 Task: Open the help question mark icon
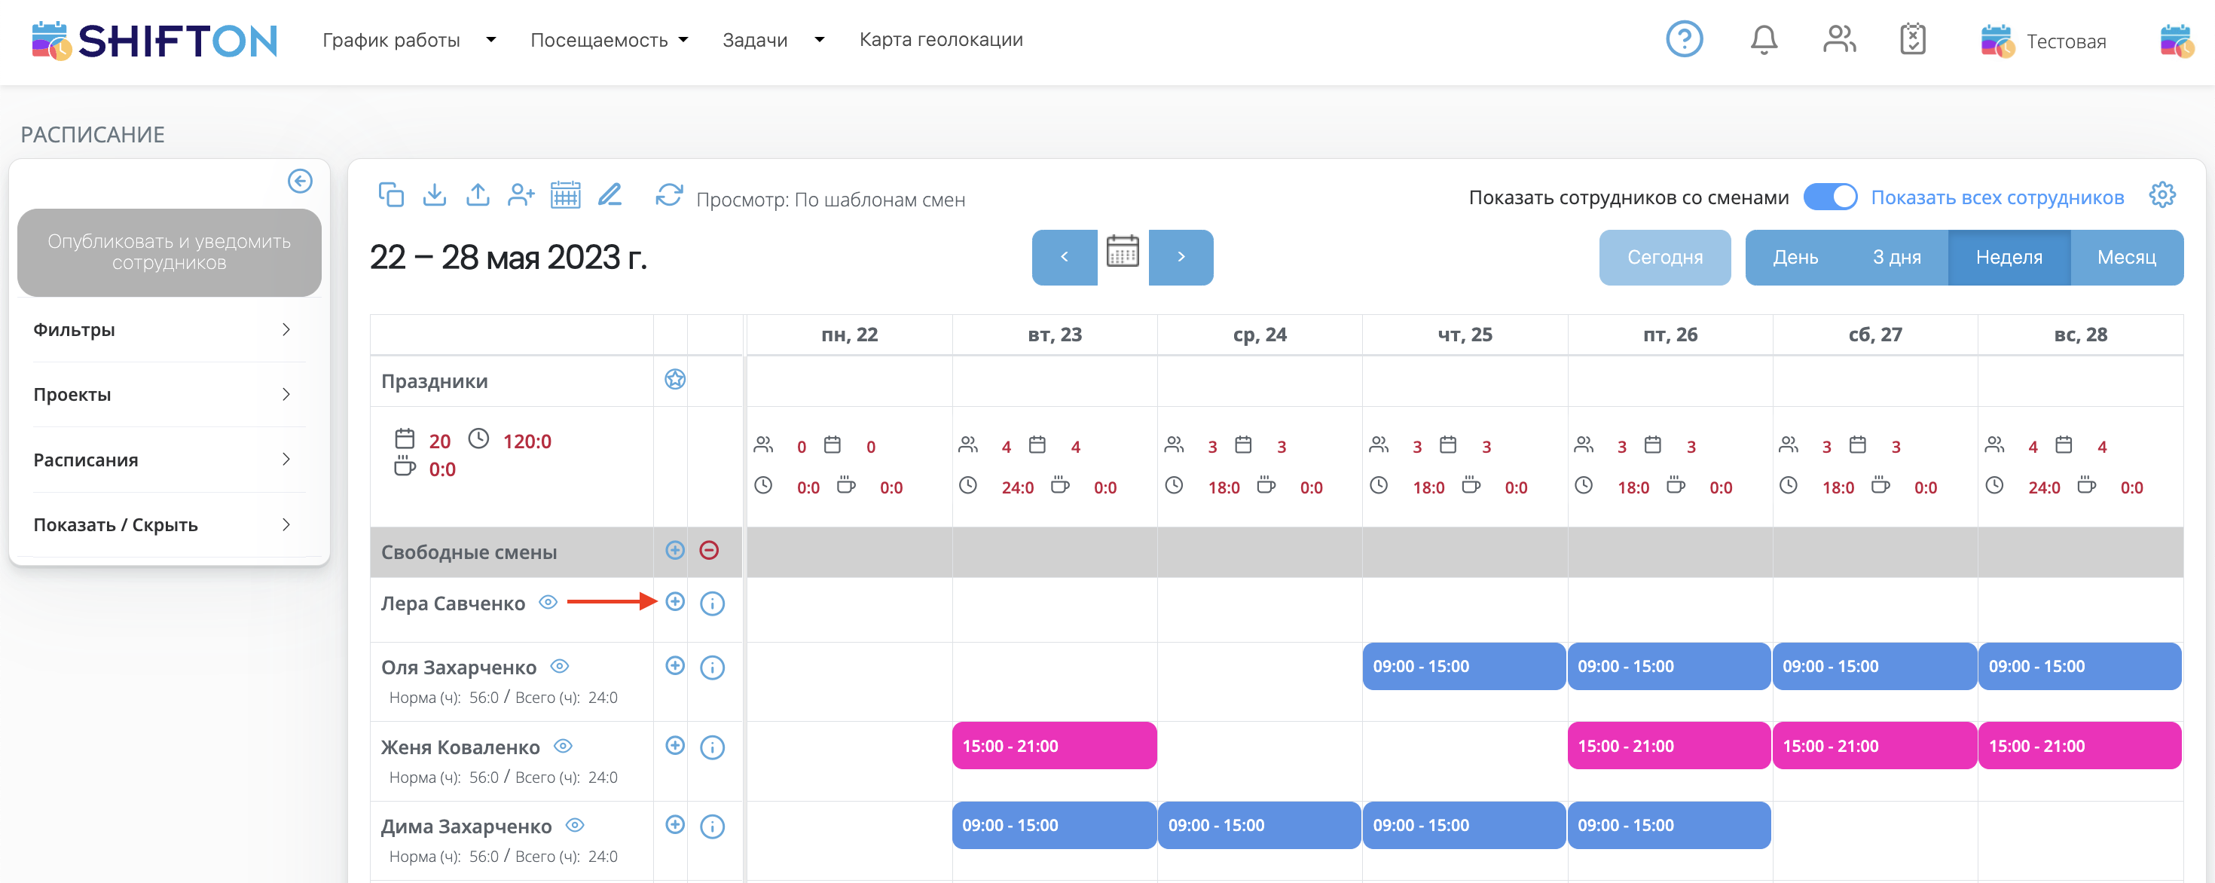pos(1684,39)
